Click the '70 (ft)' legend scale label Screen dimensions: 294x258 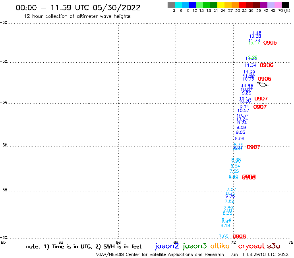point(284,11)
